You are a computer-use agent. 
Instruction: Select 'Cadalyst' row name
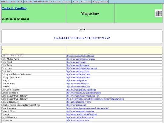5,80
